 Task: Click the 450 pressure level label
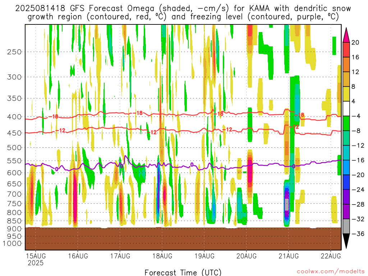click(x=14, y=133)
